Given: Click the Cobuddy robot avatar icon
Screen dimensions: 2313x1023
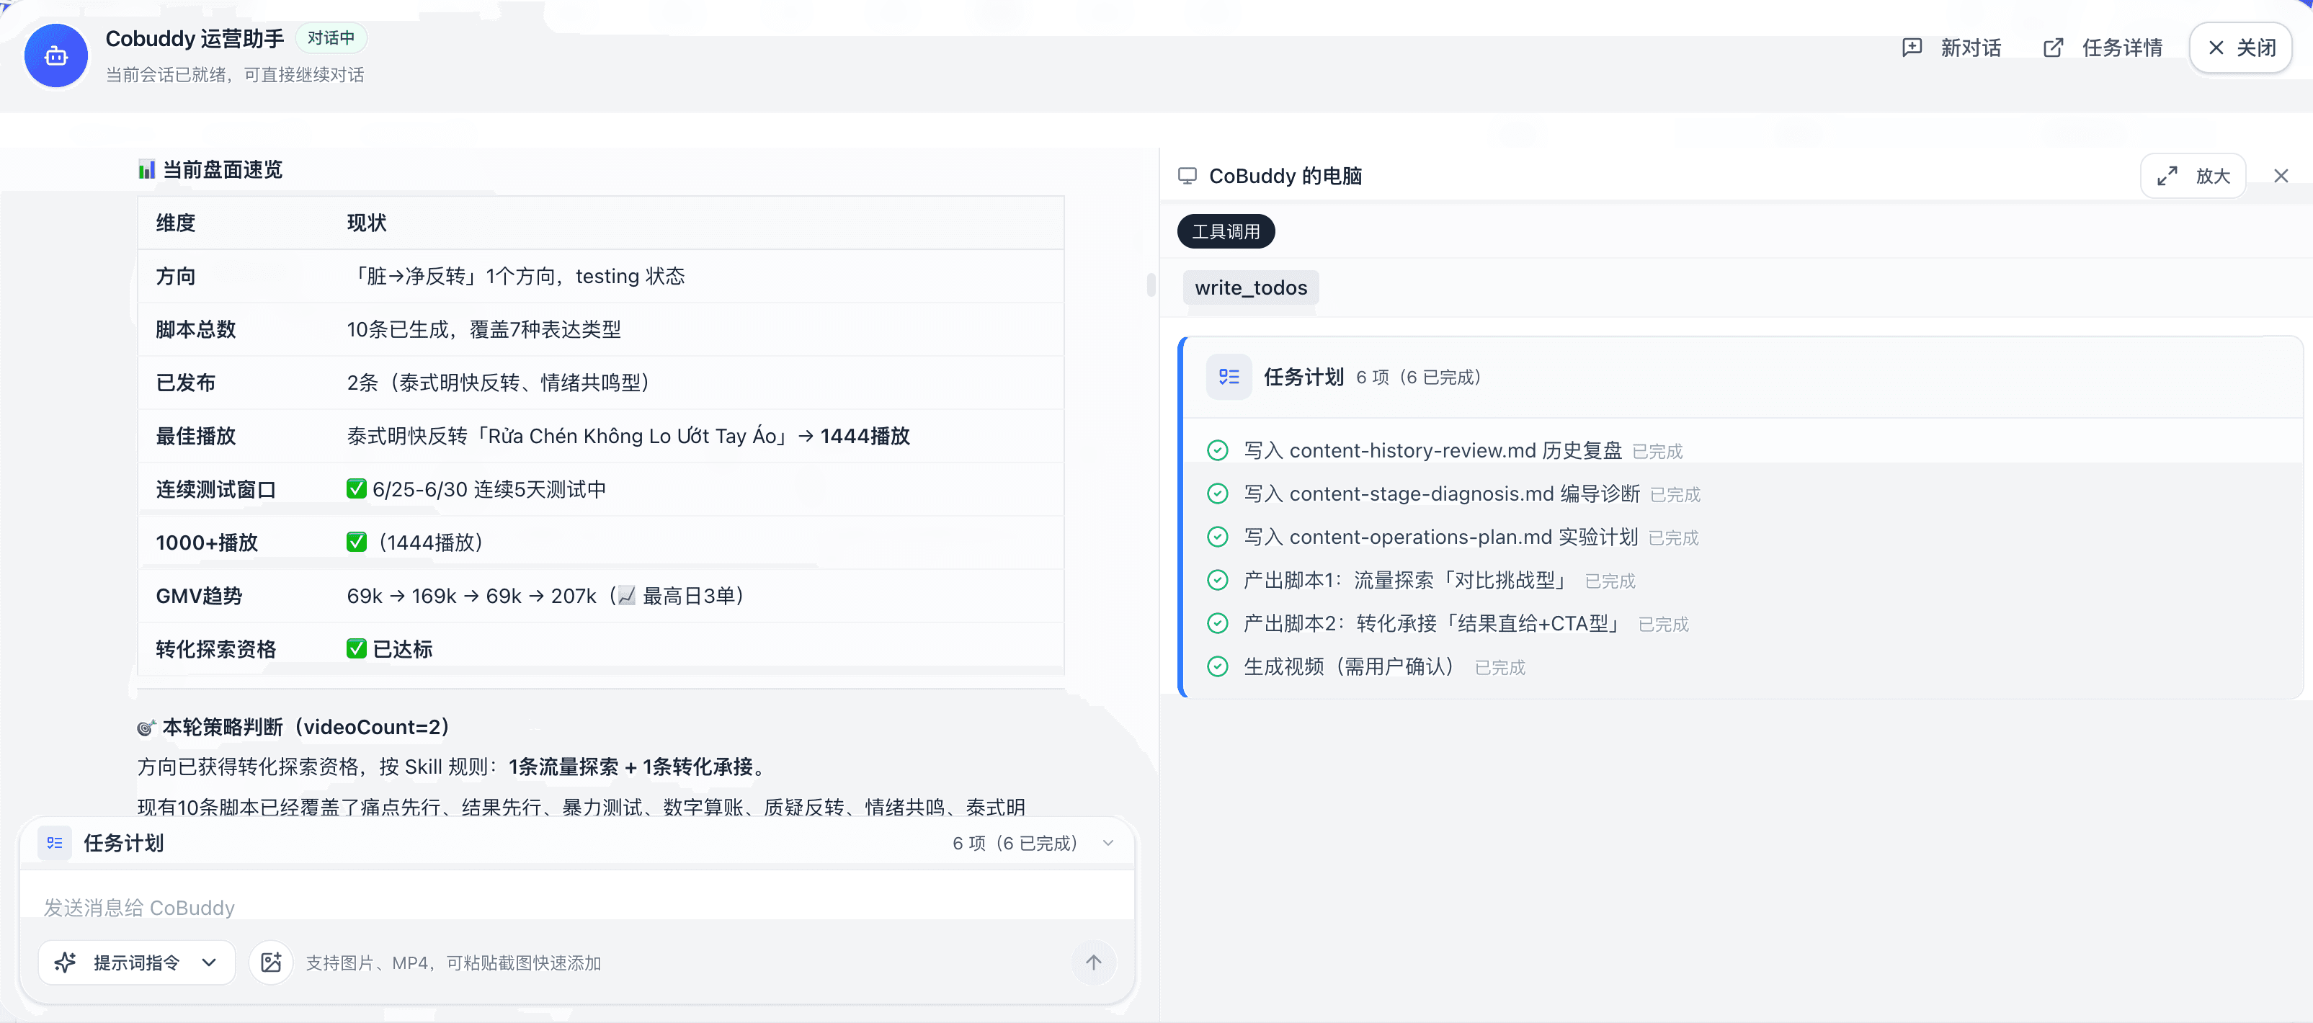Looking at the screenshot, I should pos(55,55).
